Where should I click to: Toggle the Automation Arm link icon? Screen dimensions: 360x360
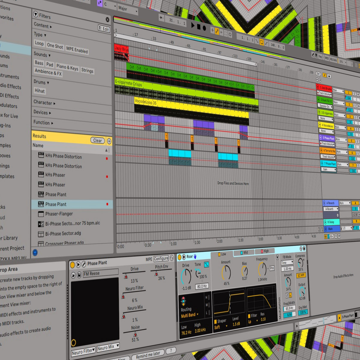pos(217,31)
